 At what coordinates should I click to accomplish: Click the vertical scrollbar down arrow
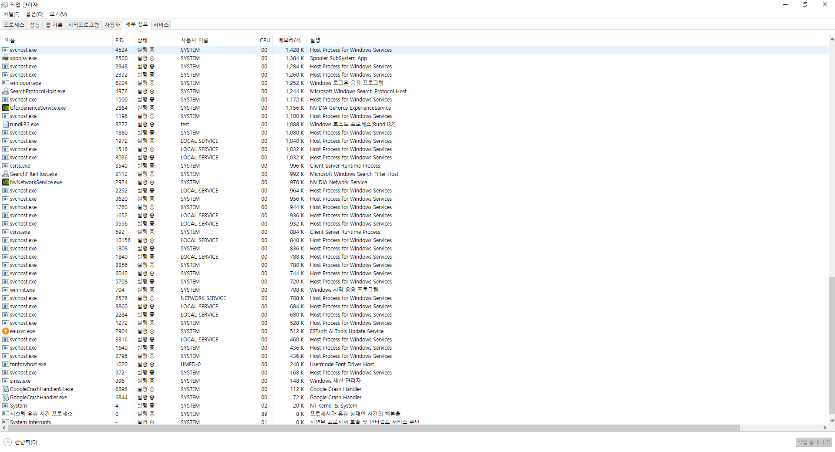coord(832,421)
